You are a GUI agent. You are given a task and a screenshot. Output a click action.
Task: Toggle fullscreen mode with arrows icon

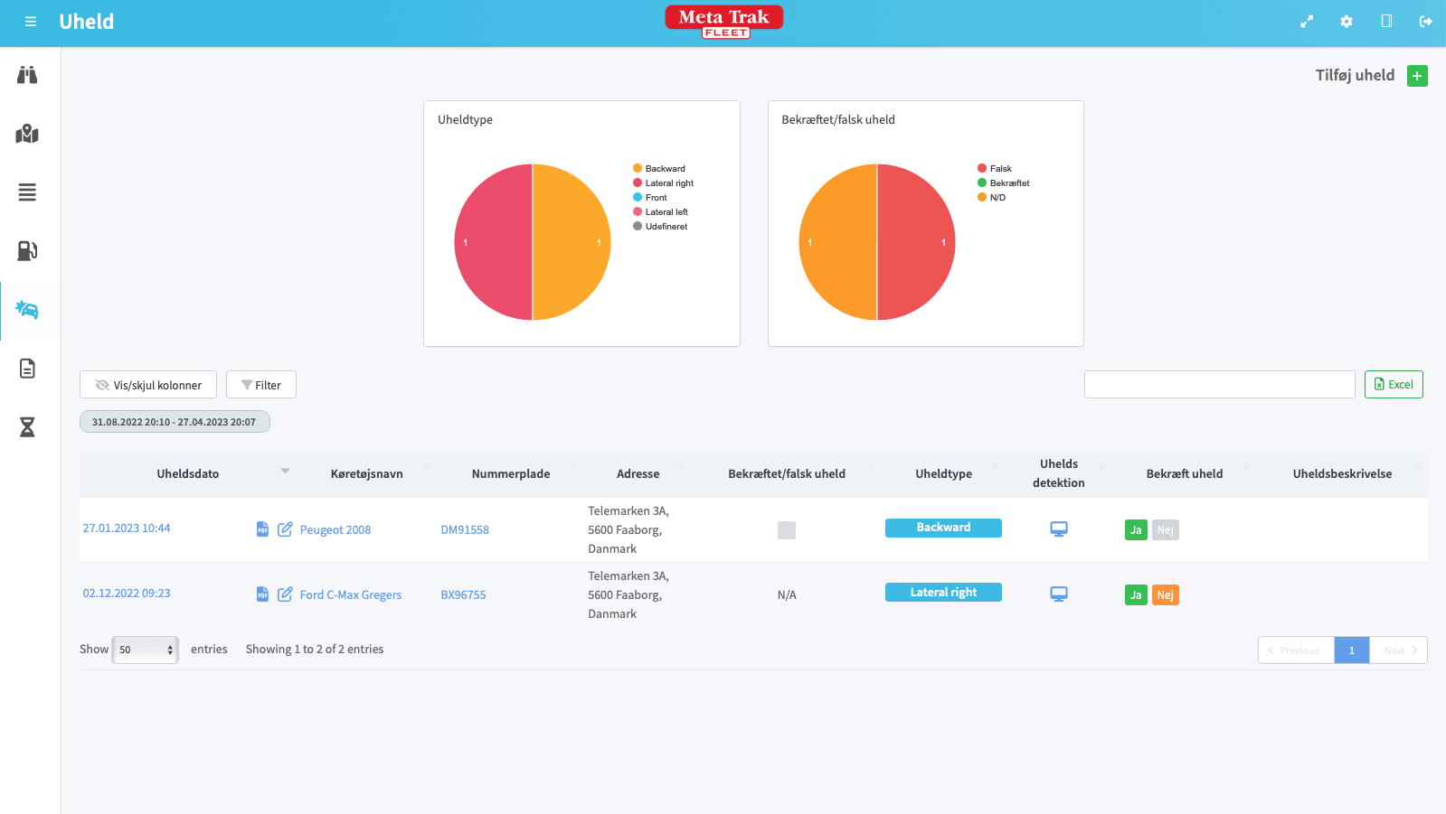pyautogui.click(x=1307, y=22)
